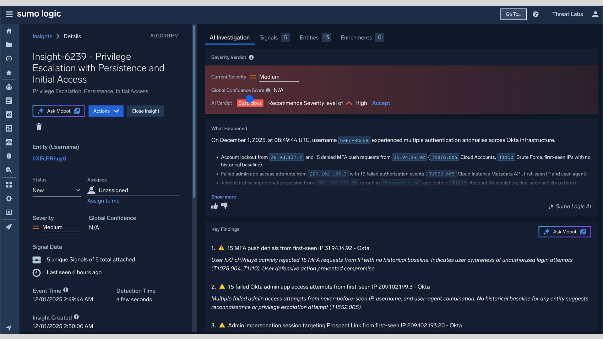Click the Severity Verdict info icon
Image resolution: width=603 pixels, height=339 pixels.
(x=251, y=57)
